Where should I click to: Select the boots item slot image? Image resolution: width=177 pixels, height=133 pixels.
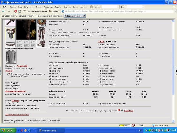42,43
